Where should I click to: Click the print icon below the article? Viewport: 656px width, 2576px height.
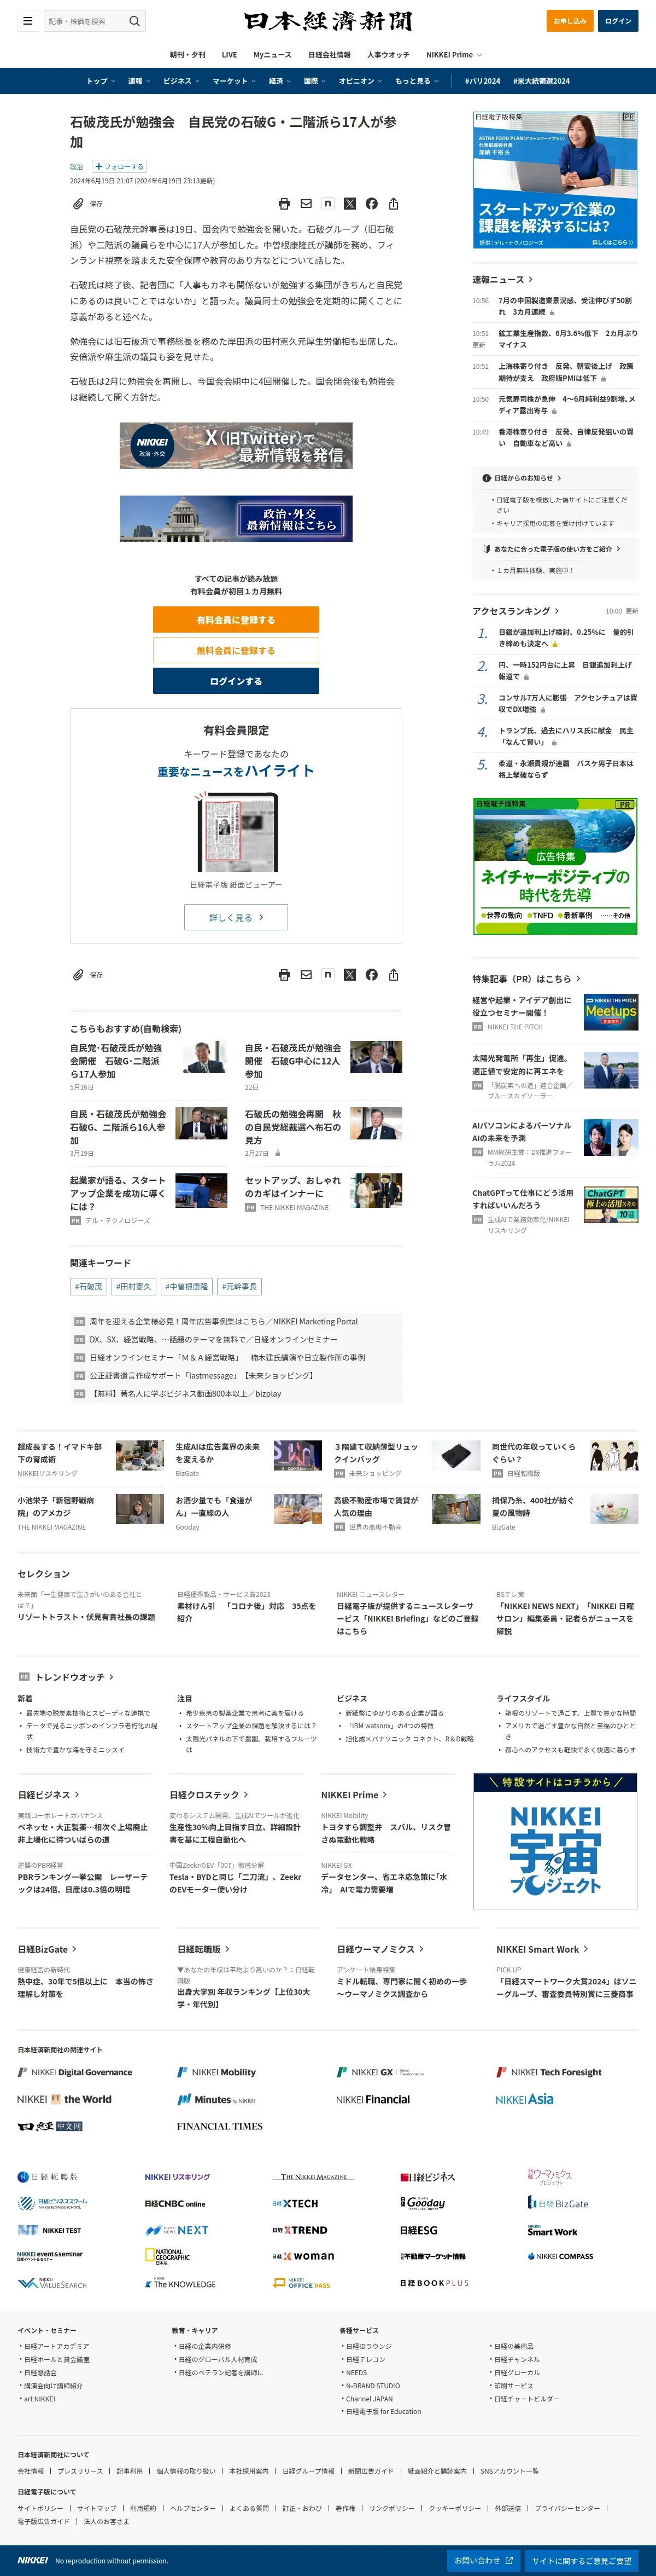284,975
